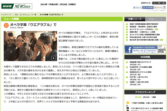Screen dimensions: 167x111
Task: Click the orange rank 1 badge
Action: tap(127, 103)
